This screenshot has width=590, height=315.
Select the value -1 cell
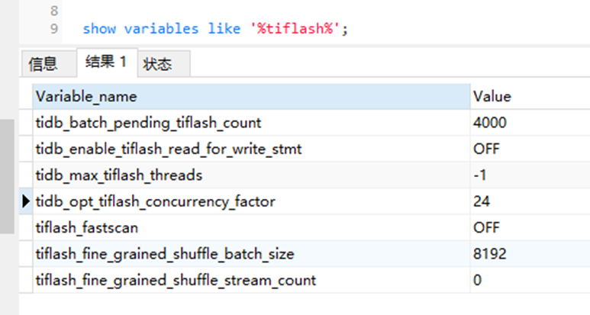coord(481,175)
